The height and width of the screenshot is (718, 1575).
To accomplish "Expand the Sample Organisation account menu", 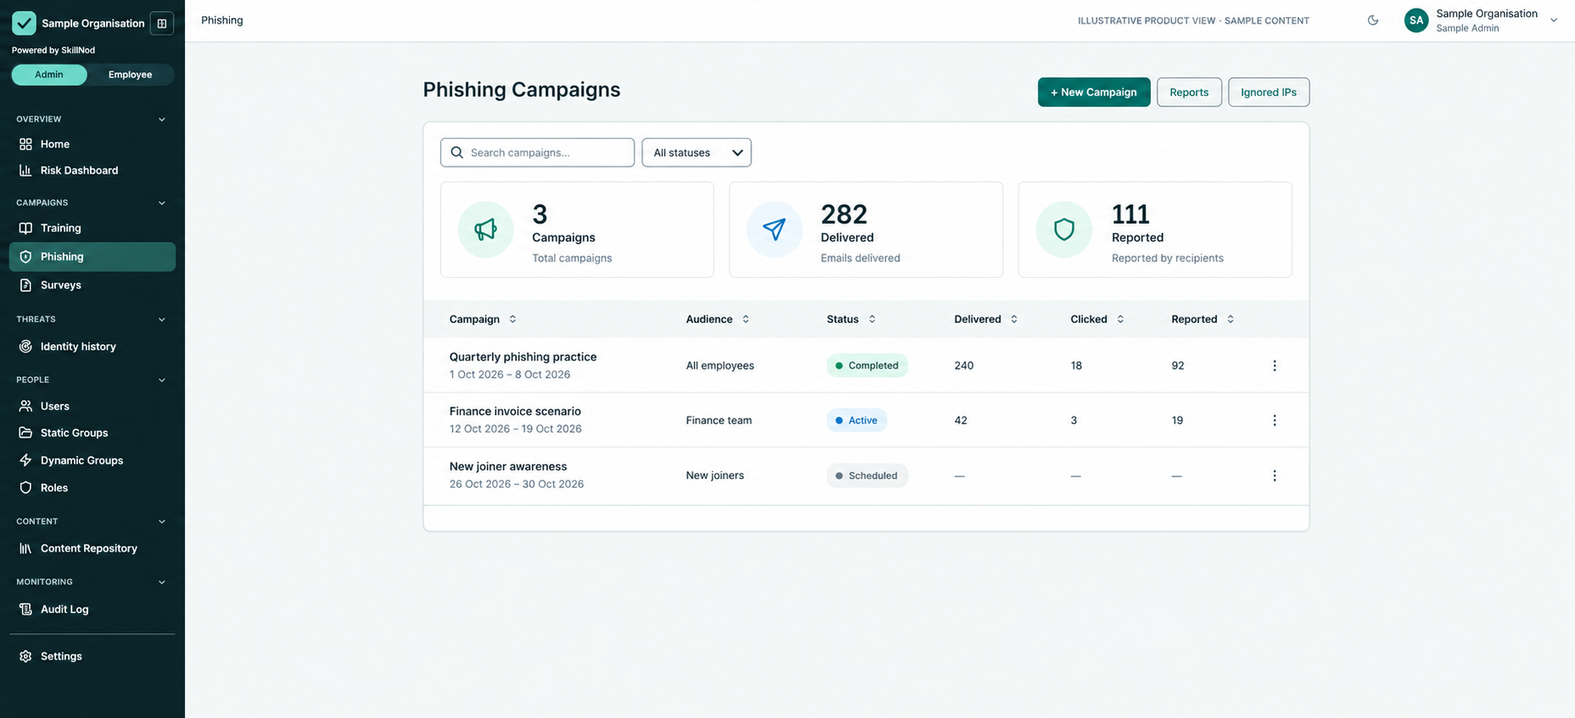I will 1553,20.
